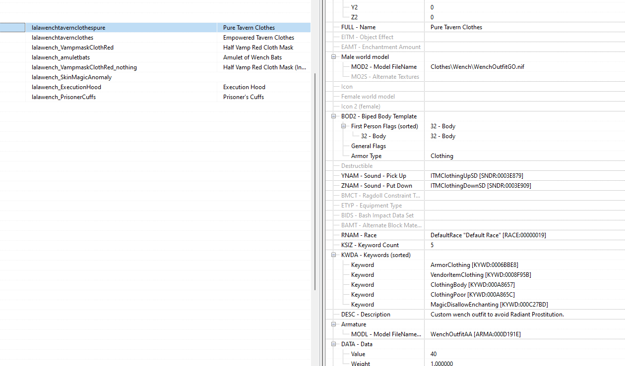Click ITMClothingDownSD sound reference
Image resolution: width=625 pixels, height=366 pixels.
tap(481, 186)
